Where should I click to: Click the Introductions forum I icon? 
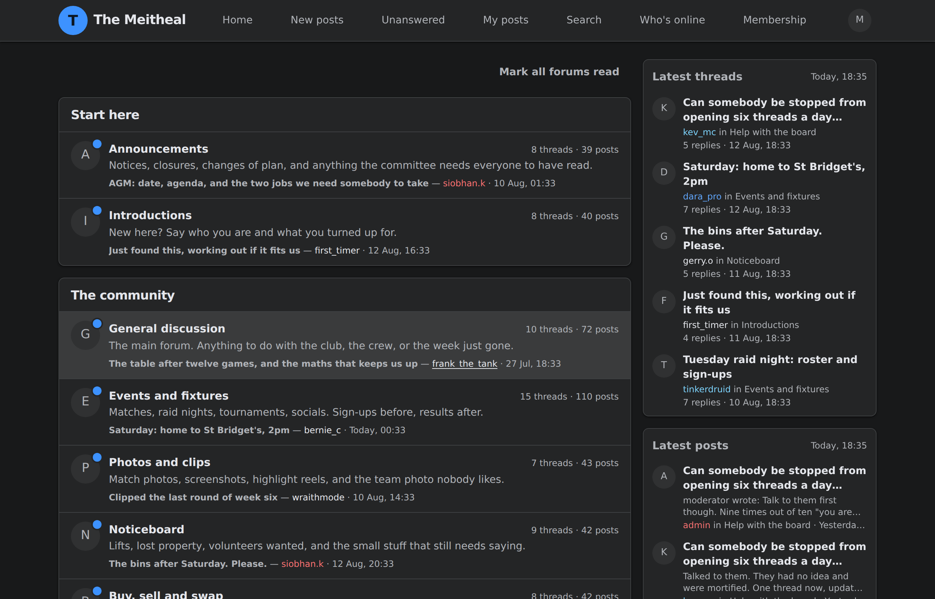point(85,221)
